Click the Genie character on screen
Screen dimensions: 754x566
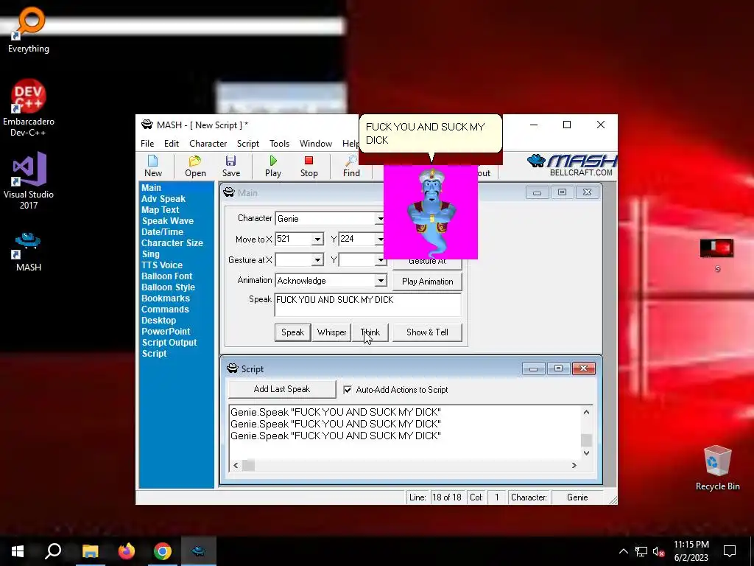(x=431, y=212)
